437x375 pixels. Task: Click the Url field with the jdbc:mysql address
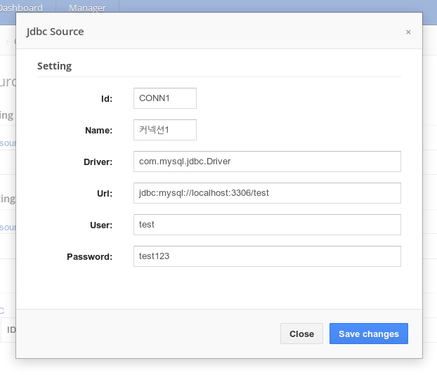267,193
